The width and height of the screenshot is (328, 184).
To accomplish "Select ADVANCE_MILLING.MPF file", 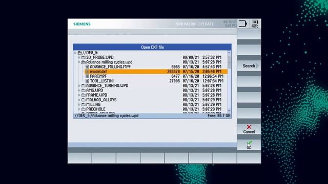I will tap(110, 67).
